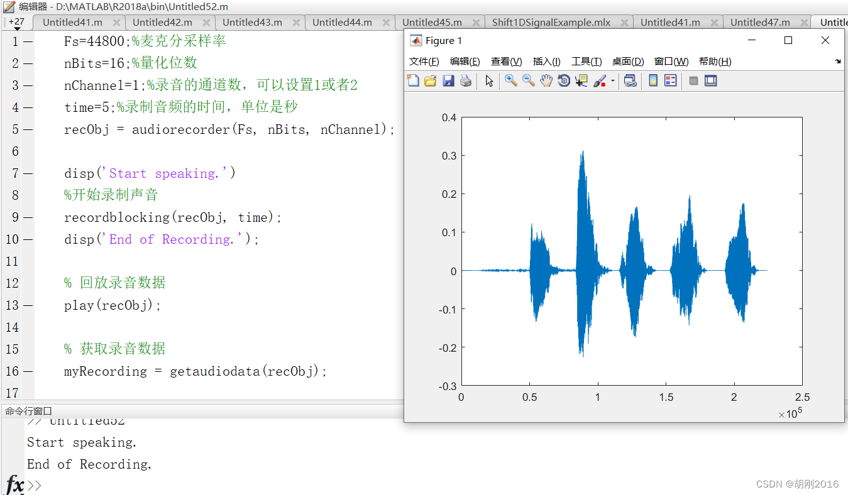Viewport: 848px width, 495px height.
Task: Open the brush color dropdown arrow
Action: pos(613,80)
